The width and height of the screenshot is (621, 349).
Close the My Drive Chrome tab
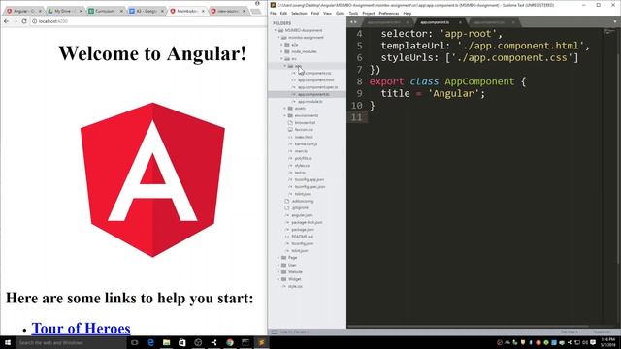tap(81, 11)
